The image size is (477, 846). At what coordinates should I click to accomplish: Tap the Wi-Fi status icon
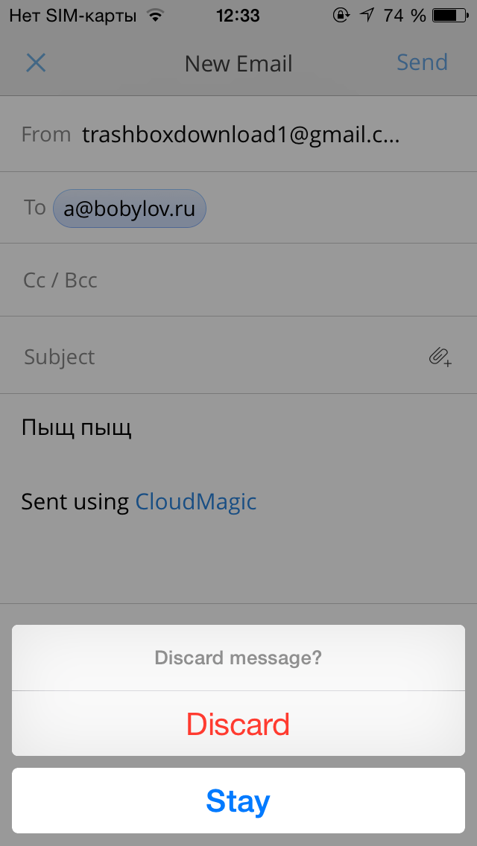coord(156,16)
